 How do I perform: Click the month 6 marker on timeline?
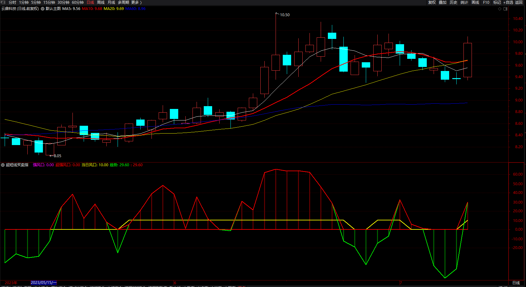(175, 283)
